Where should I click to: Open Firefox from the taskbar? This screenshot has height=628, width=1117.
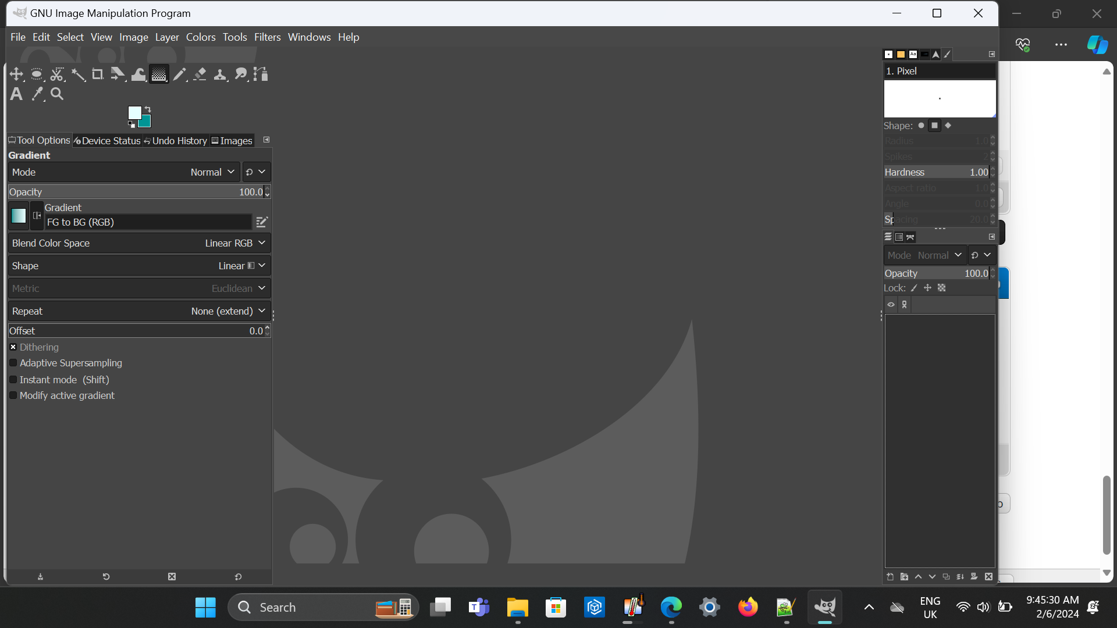(748, 608)
